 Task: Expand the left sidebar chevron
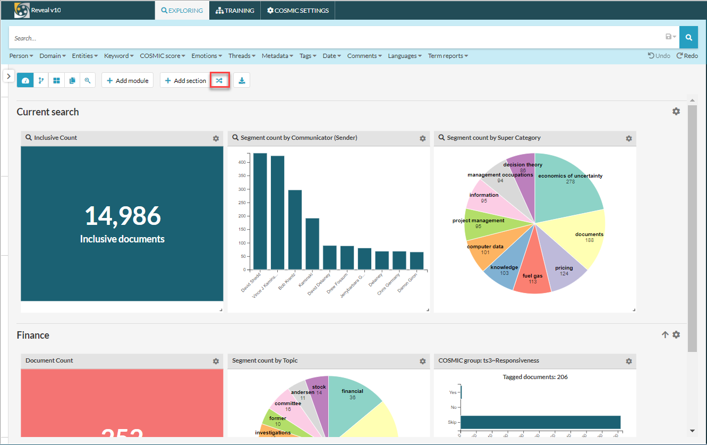click(x=9, y=76)
